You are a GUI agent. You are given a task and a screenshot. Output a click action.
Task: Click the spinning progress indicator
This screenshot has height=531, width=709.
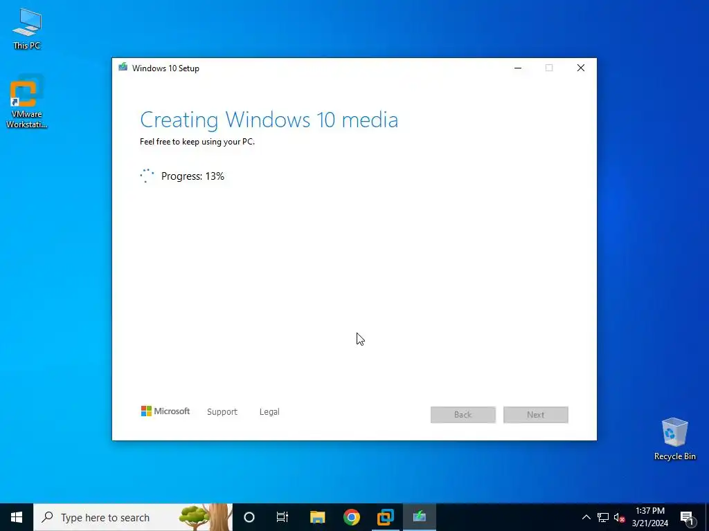coord(147,176)
